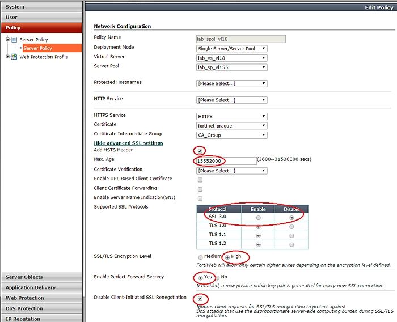Open the DoS Protection section
The height and width of the screenshot is (322, 397).
41,308
